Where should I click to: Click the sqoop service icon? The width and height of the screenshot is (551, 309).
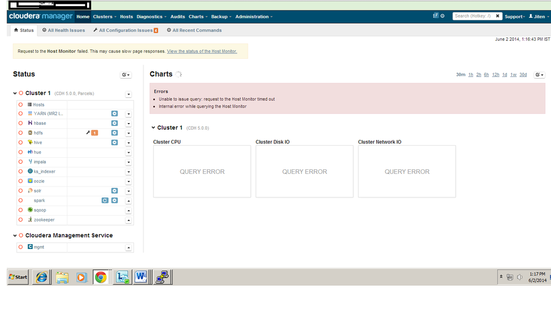coord(30,210)
